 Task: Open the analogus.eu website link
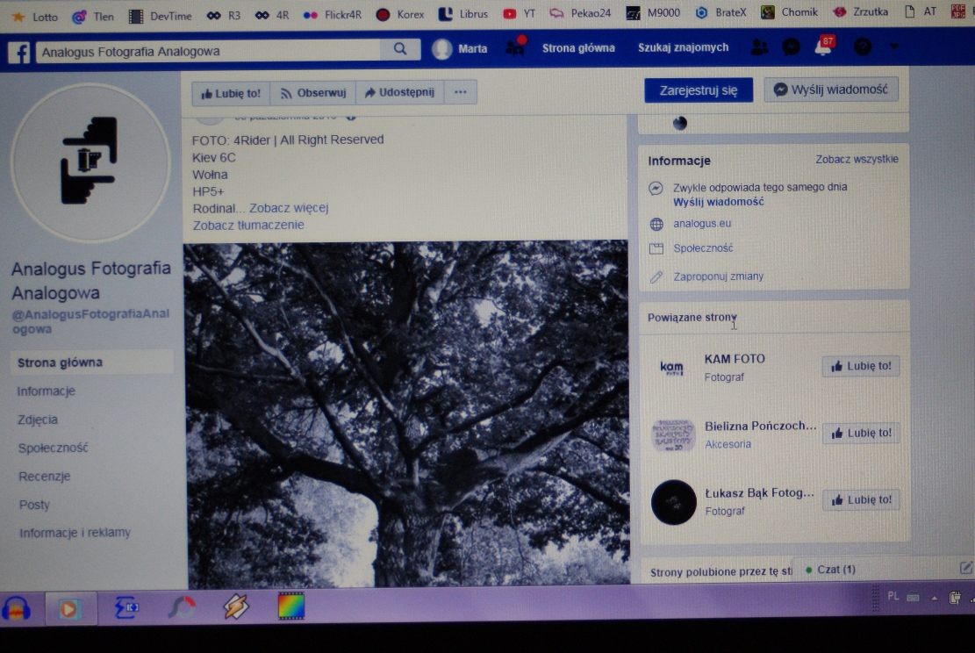point(702,224)
